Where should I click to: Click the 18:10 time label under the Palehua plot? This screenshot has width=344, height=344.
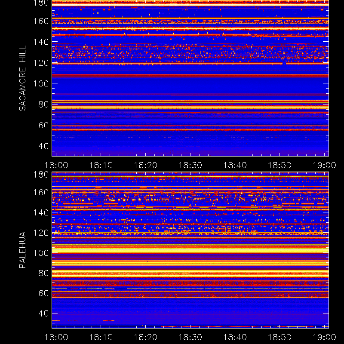click(x=101, y=337)
